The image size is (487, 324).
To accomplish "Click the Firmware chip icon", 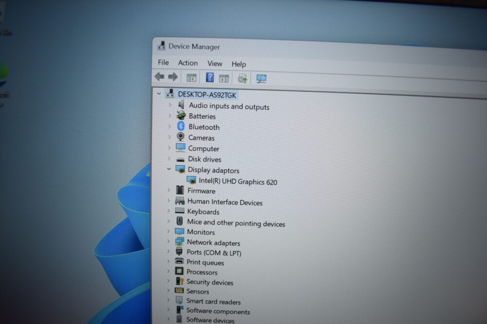I will click(180, 190).
